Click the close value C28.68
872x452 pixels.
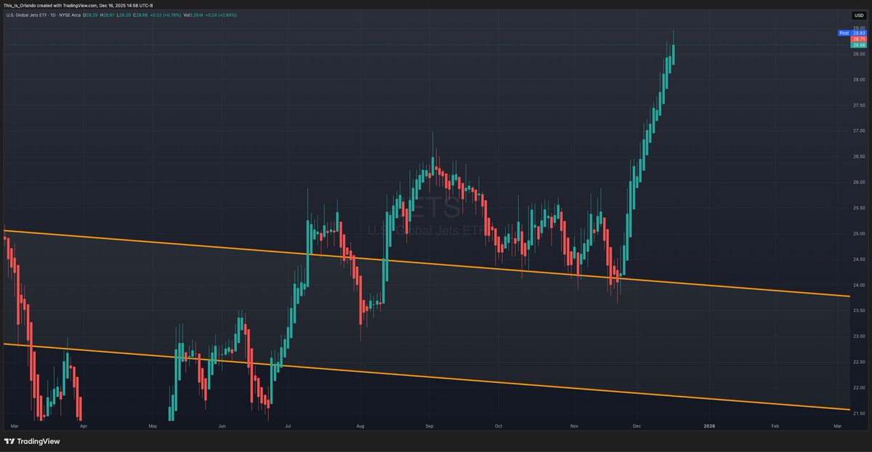140,15
